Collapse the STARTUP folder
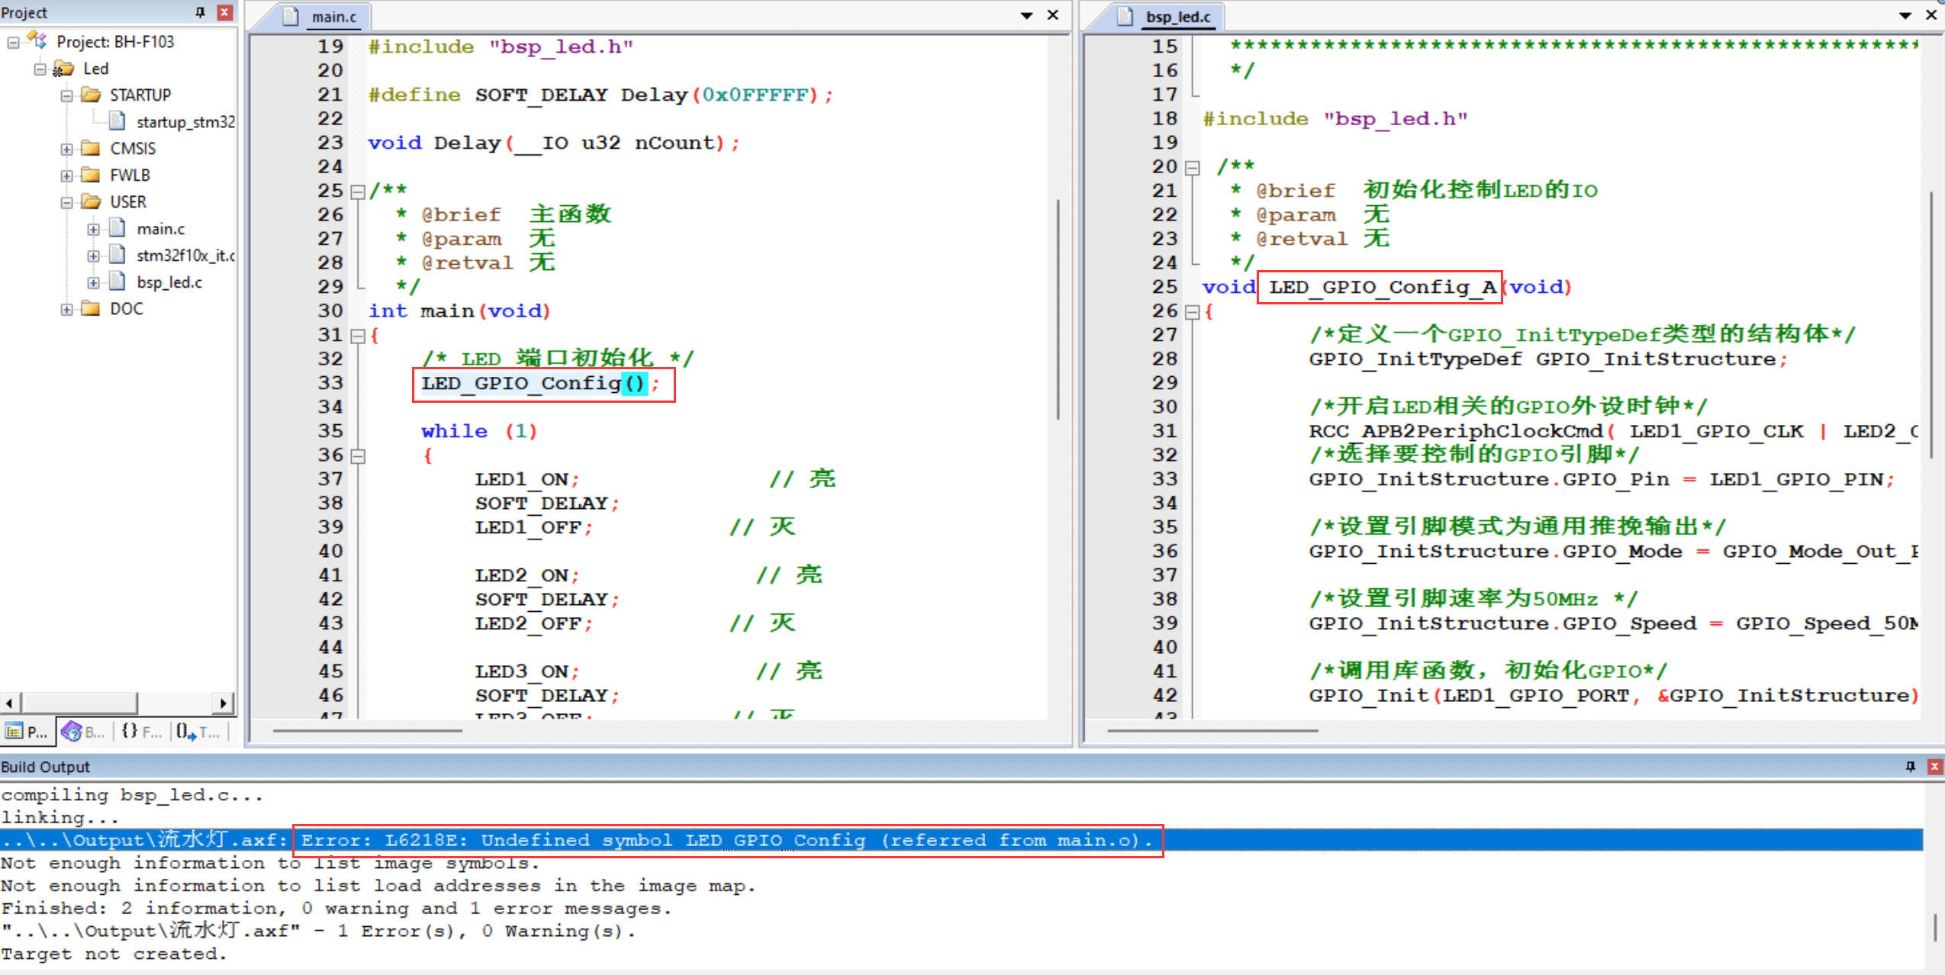 (67, 95)
